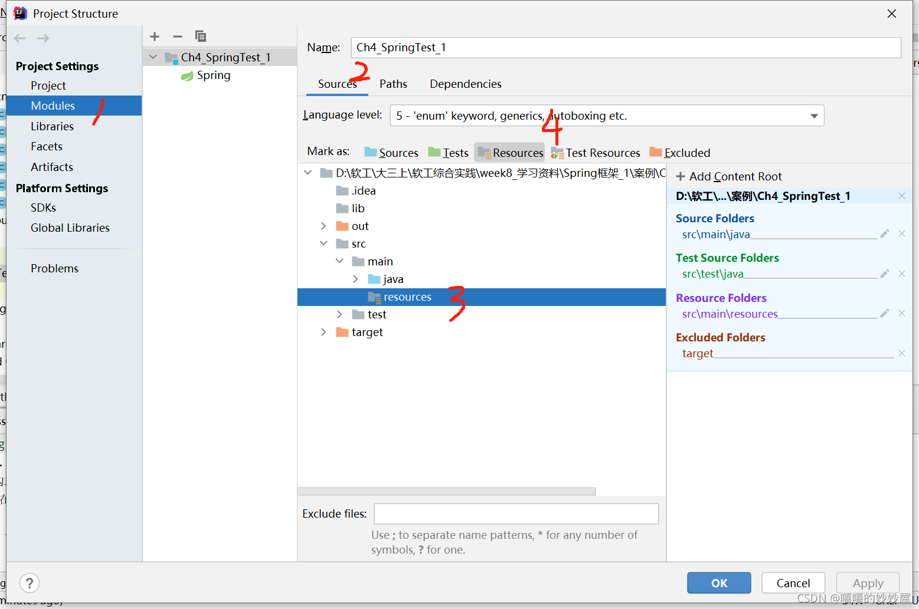Collapse the content root tree node
919x609 pixels.
tap(308, 173)
